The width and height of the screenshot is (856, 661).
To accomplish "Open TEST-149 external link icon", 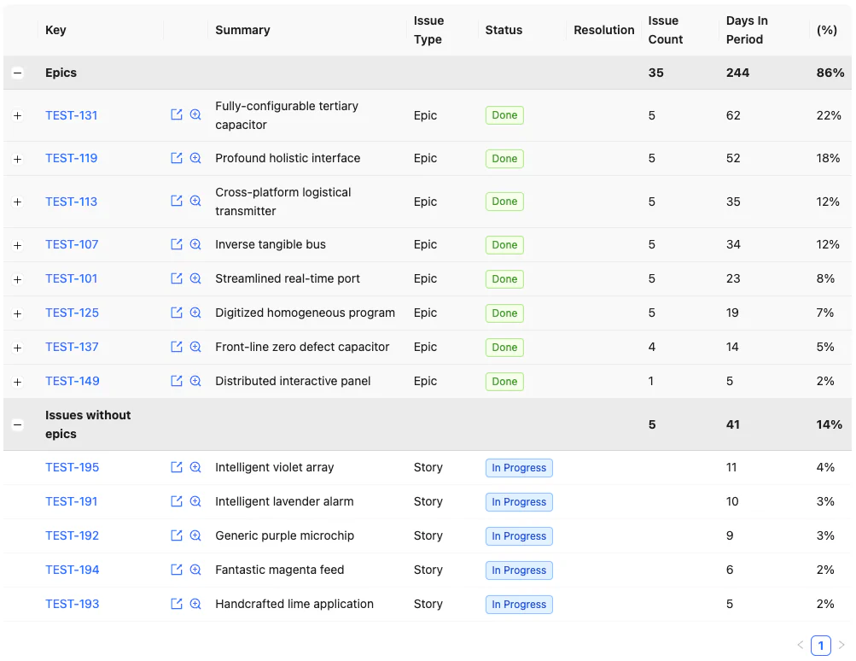I will click(177, 381).
